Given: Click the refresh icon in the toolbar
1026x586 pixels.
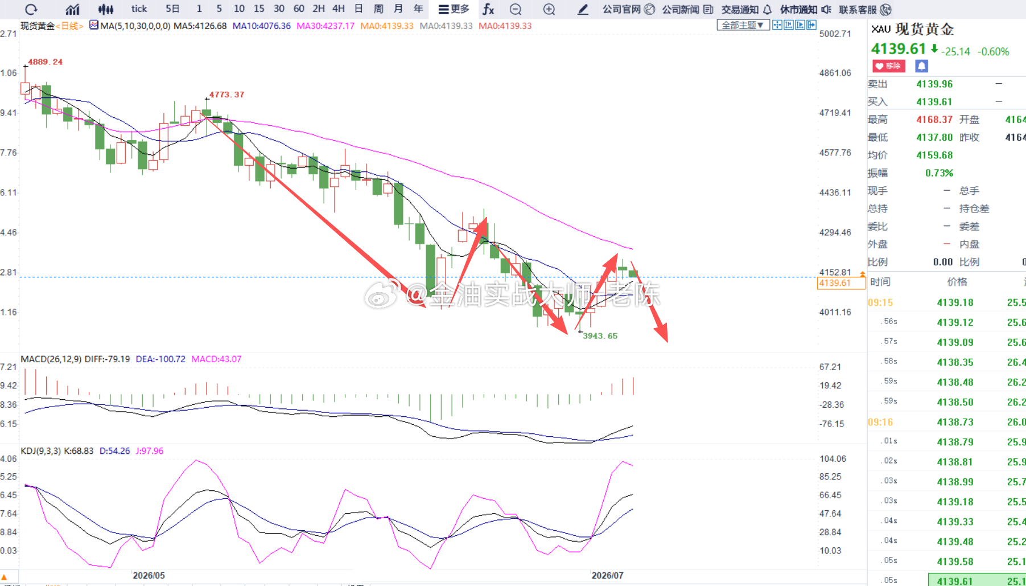Looking at the screenshot, I should [31, 9].
